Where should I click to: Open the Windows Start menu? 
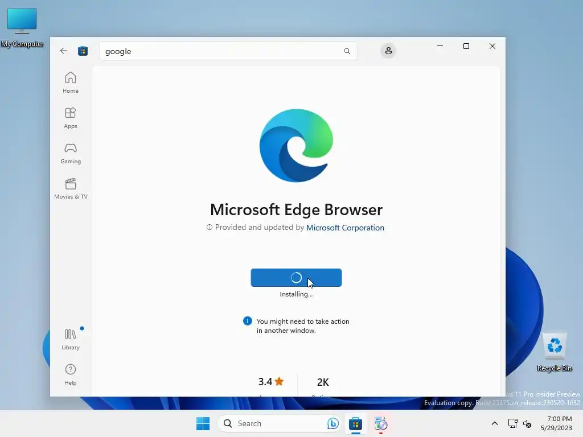pos(203,423)
